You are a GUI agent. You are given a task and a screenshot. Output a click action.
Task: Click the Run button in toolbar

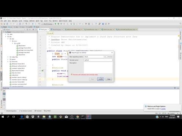55,24
